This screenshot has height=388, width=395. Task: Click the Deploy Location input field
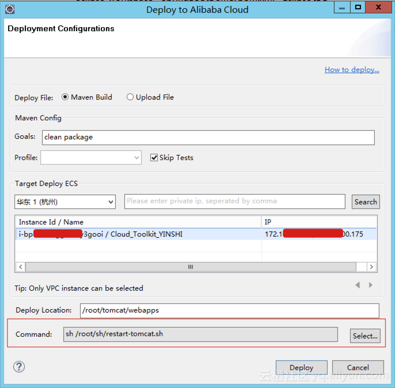click(x=230, y=310)
